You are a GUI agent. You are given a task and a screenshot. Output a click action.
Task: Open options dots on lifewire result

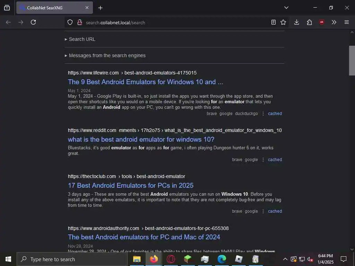coord(263,114)
